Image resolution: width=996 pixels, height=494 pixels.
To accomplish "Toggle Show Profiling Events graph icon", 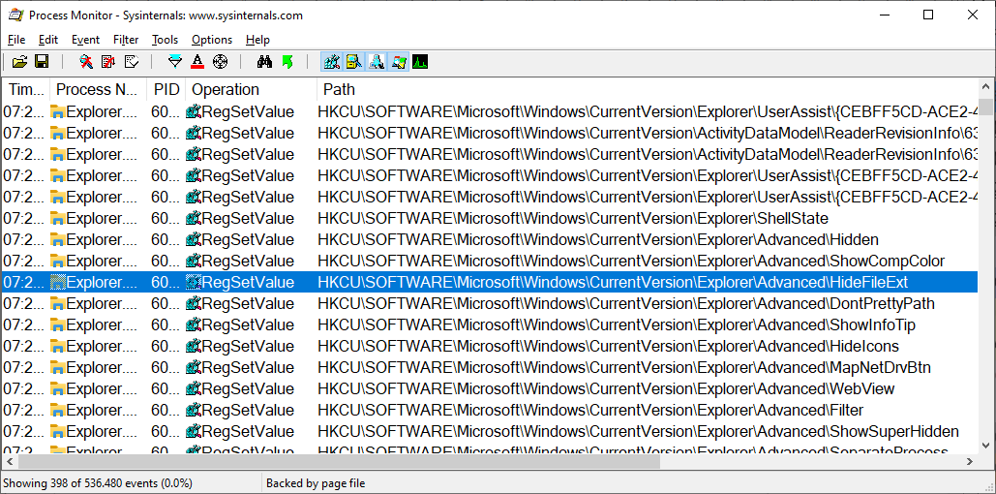I will pos(420,62).
